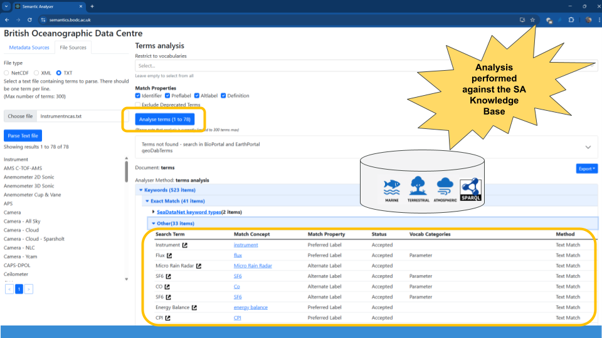Click the site information icon in address bar
Viewport: 602px width, 338px height.
point(43,20)
